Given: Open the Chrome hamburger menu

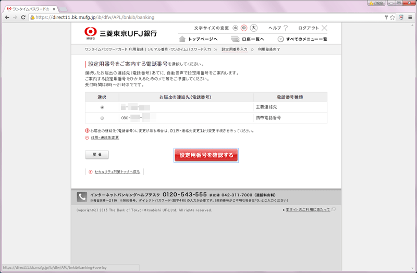Looking at the screenshot, I should pyautogui.click(x=410, y=17).
